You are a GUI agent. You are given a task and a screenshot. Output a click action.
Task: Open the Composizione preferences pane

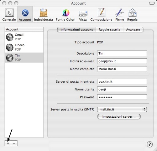pyautogui.click(x=101, y=15)
